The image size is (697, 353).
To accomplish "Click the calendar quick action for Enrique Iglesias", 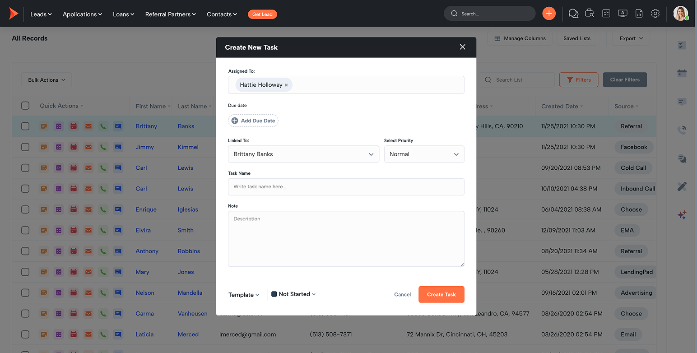I will point(74,209).
